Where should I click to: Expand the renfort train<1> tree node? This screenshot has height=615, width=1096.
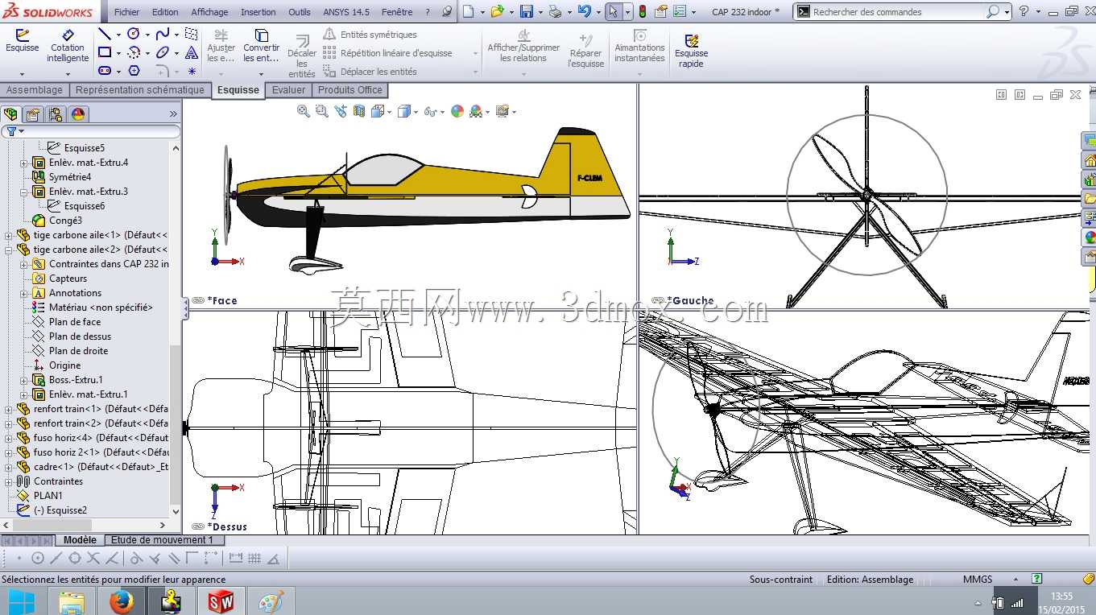[x=9, y=409]
